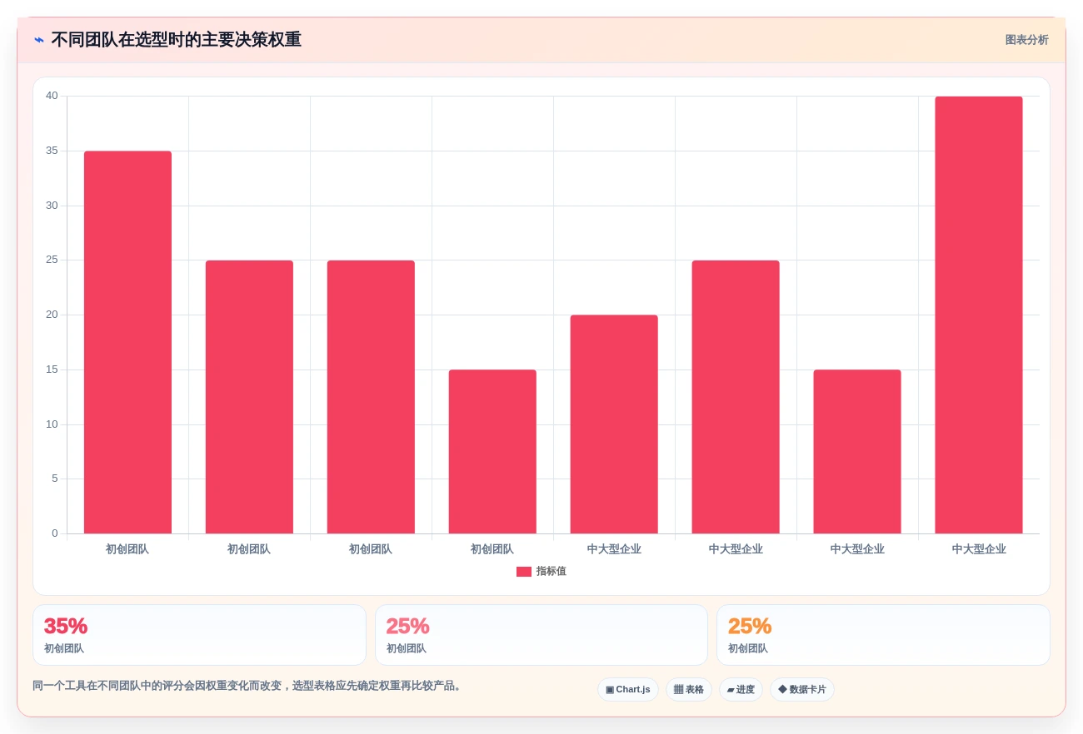1083x734 pixels.
Task: Click the y-axis label 10
Action: click(x=52, y=424)
